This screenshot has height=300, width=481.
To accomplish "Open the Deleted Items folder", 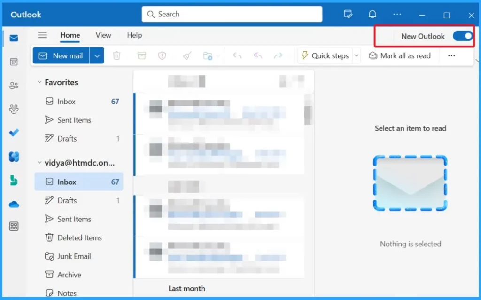I will click(x=79, y=237).
